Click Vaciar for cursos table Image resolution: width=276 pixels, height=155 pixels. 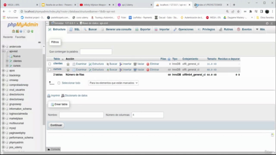coord(139,70)
